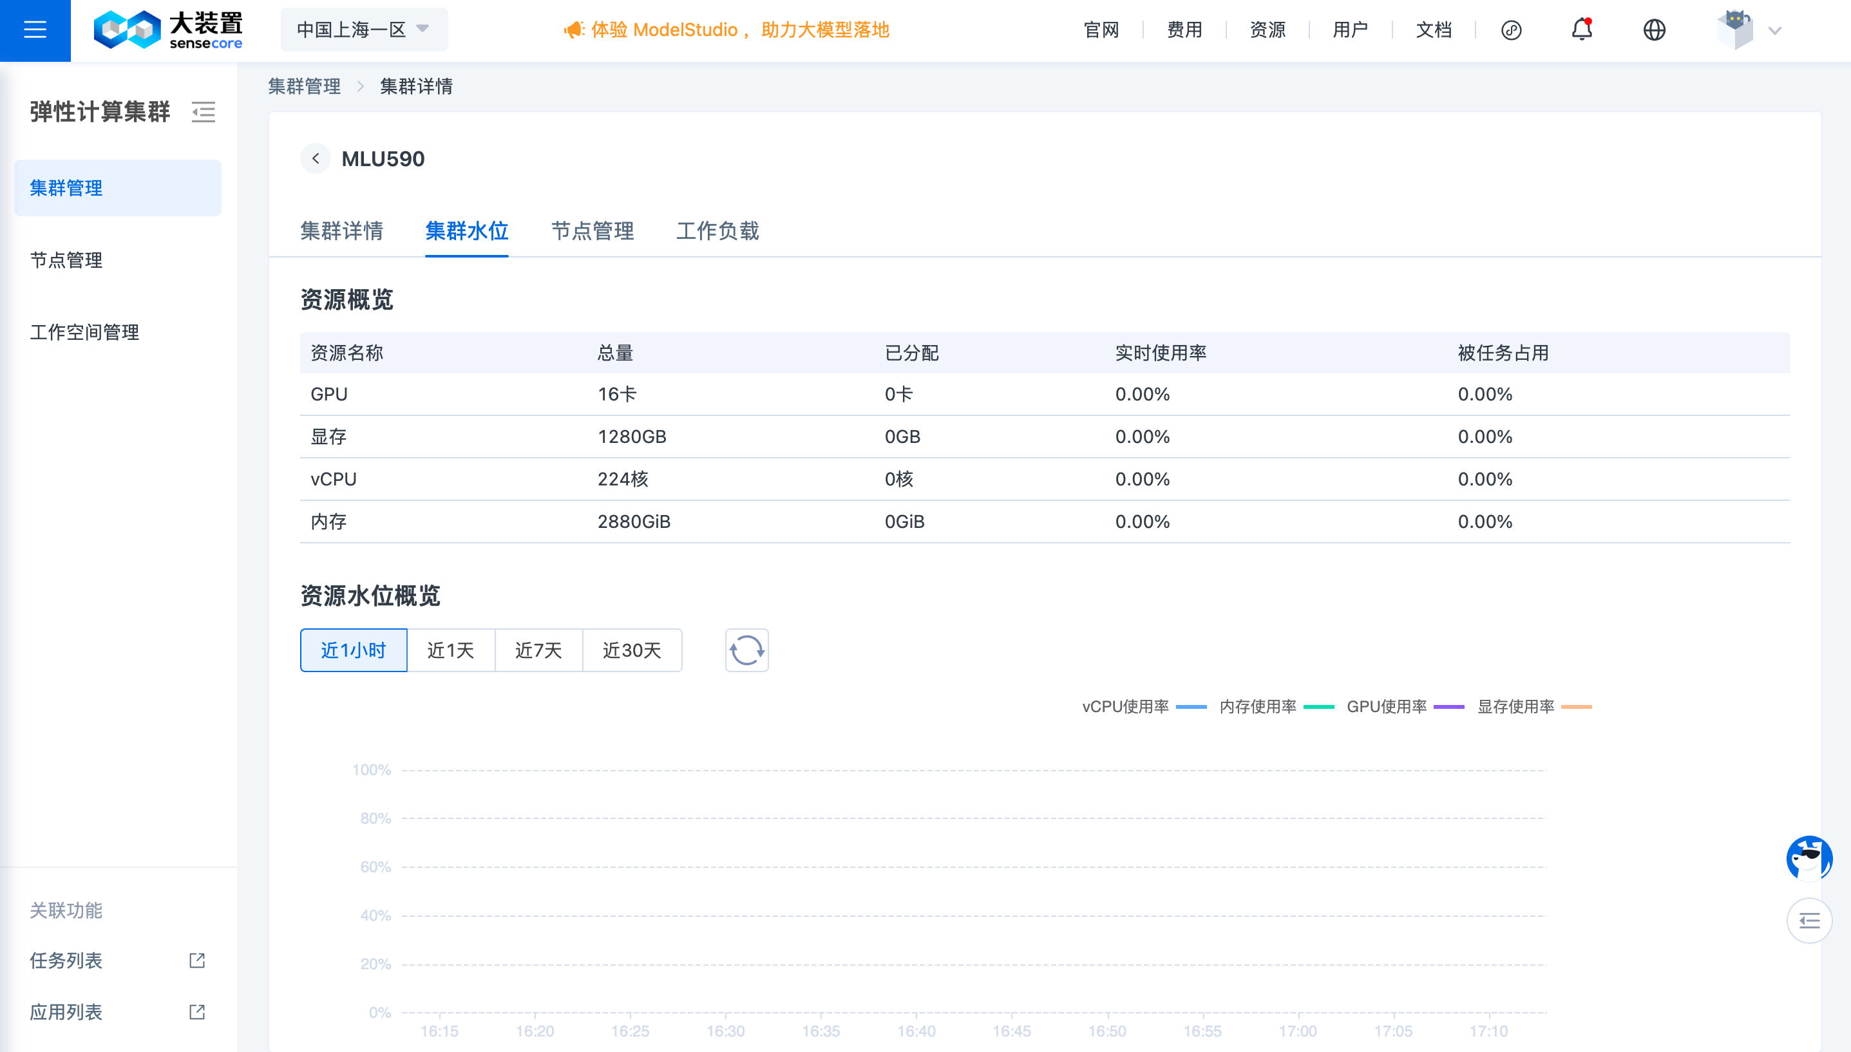The image size is (1851, 1052).
Task: Open 任务列表 related function link
Action: click(x=66, y=960)
